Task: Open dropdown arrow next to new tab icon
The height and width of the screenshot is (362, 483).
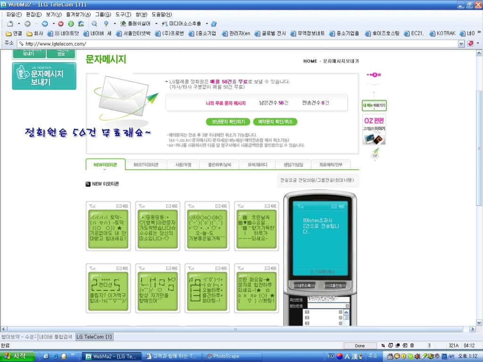Action: pos(19,24)
